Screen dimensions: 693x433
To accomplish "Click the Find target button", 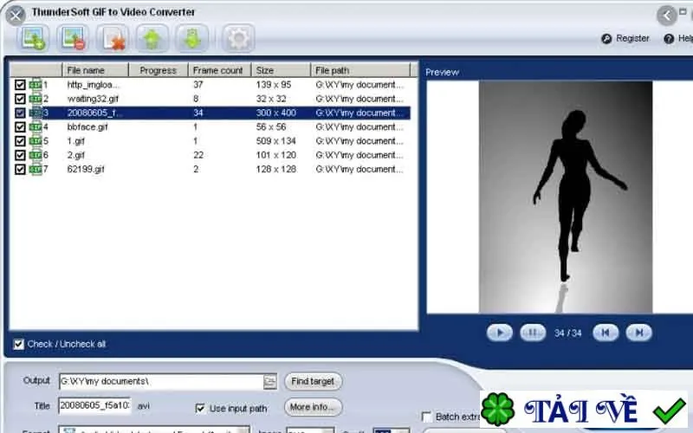I will (313, 381).
